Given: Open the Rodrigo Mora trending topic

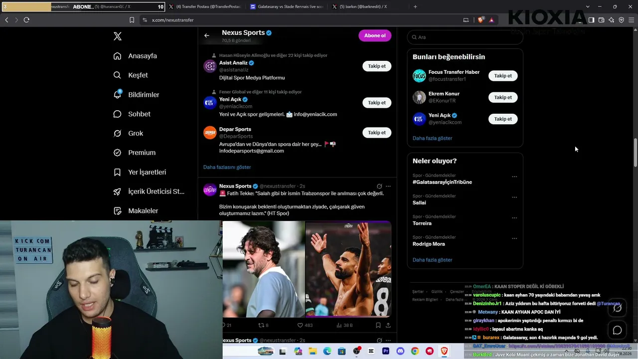Looking at the screenshot, I should click(429, 244).
